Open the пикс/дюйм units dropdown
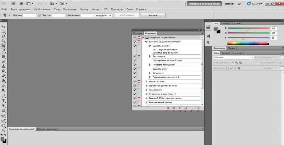This screenshot has width=284, height=145. pyautogui.click(x=104, y=15)
